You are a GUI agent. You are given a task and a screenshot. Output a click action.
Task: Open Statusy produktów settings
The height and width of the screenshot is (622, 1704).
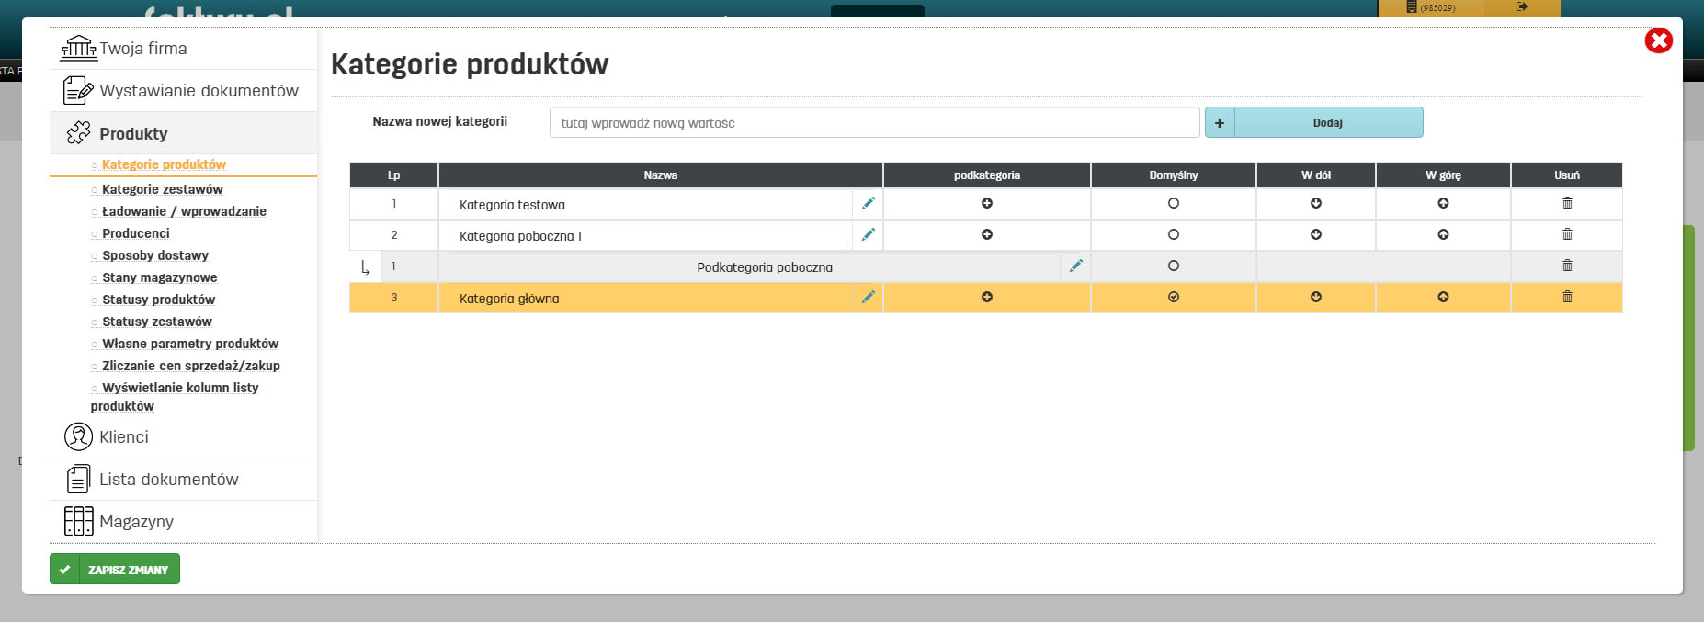pos(159,300)
